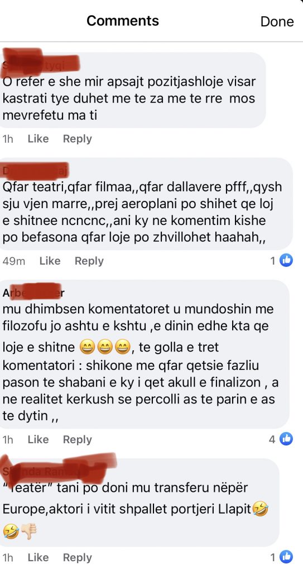Like the comment about visar kastrati

point(38,139)
